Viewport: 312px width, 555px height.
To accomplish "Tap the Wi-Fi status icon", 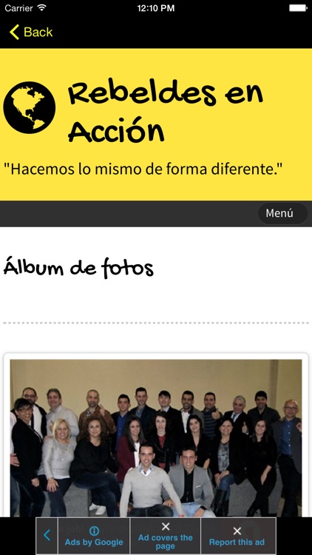I will pos(41,8).
